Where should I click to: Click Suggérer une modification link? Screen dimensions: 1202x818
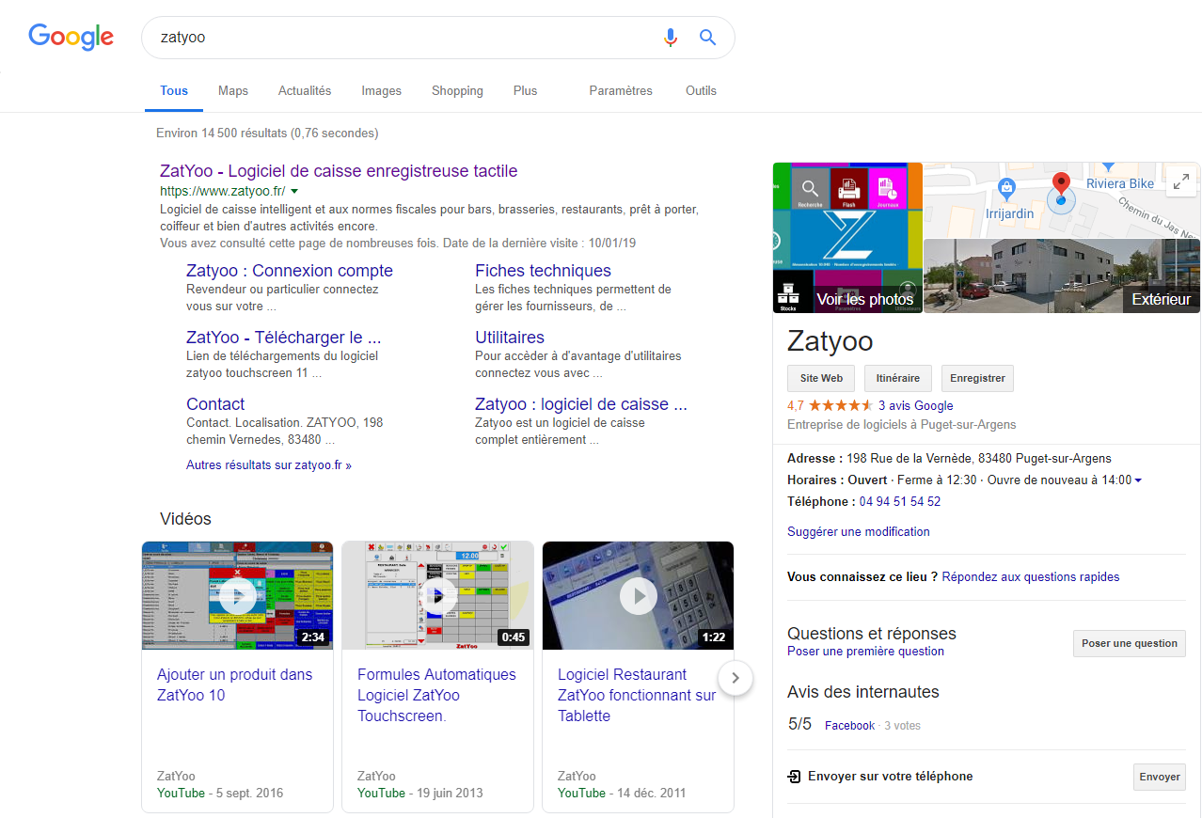859,532
